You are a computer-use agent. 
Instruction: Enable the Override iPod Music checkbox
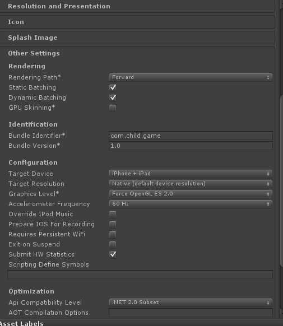coord(113,214)
